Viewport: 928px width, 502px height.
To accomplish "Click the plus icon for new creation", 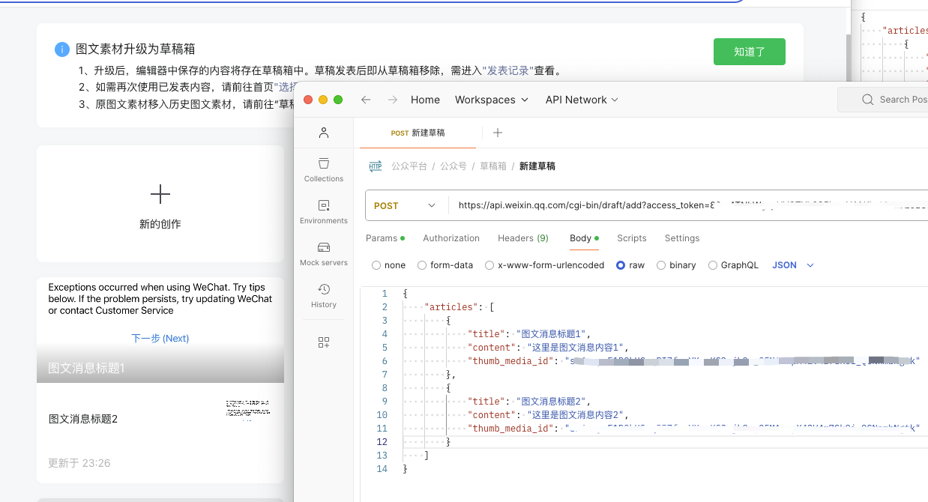I will pos(160,195).
